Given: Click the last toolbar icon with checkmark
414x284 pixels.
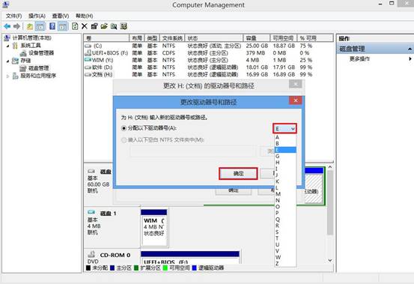Looking at the screenshot, I should coord(124,26).
